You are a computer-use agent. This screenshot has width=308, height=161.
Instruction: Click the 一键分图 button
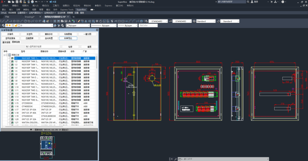tap(87, 34)
